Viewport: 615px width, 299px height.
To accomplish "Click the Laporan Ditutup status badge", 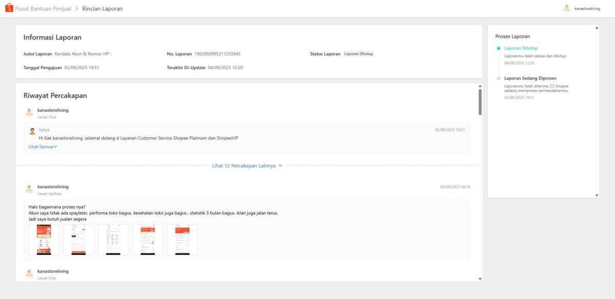I will tap(359, 54).
